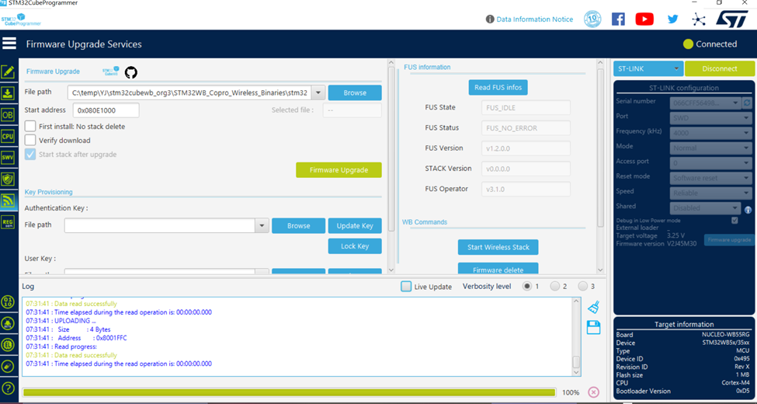Open Serial number dropdown
Viewport: 757px width, 404px height.
(x=705, y=103)
